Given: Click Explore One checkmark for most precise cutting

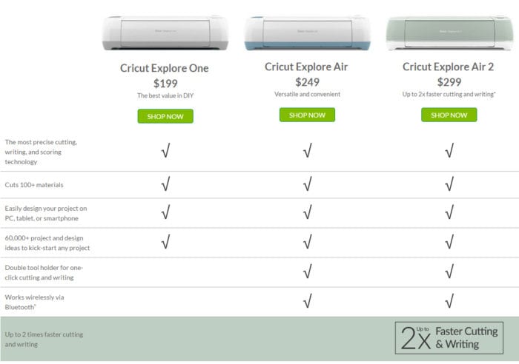Looking at the screenshot, I should click(x=165, y=151).
